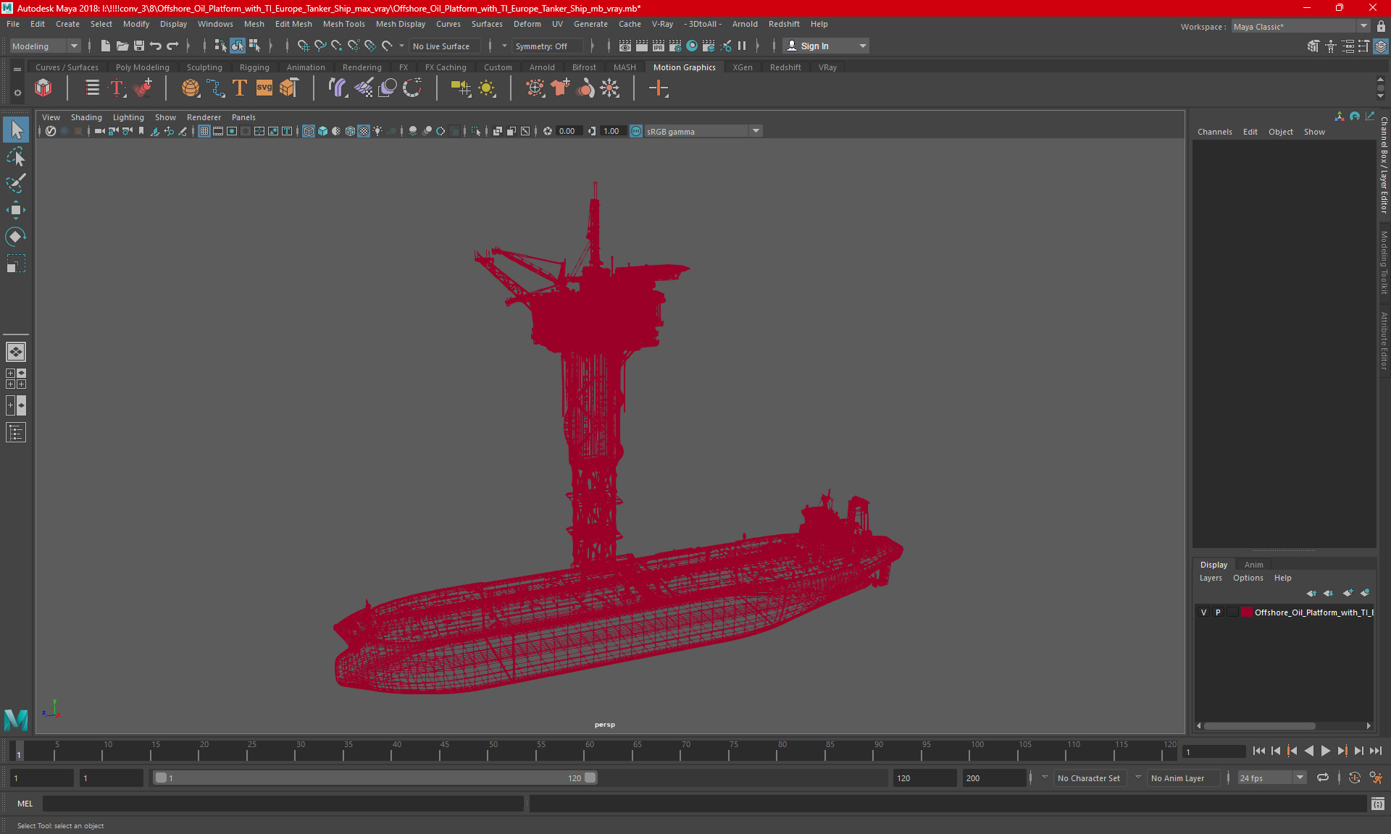This screenshot has width=1391, height=834.
Task: Click the Render current frame icon
Action: [x=642, y=46]
